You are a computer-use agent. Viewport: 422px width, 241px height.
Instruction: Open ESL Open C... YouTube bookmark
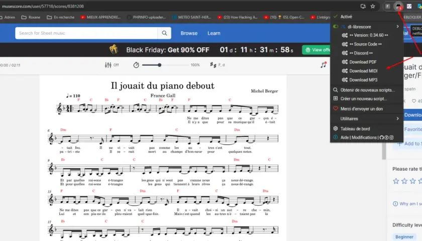pos(284,17)
